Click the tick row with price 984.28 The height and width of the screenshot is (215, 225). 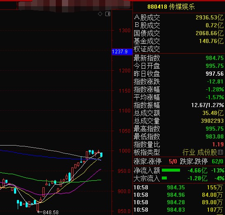click(x=178, y=202)
